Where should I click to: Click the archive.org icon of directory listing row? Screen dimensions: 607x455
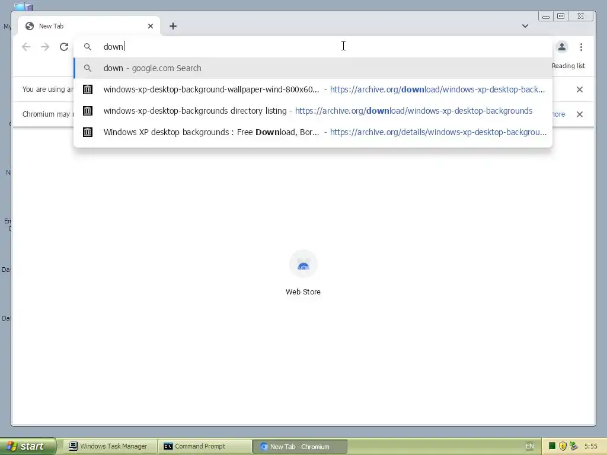tap(88, 111)
